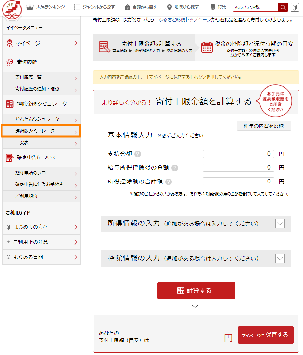
Task: Click the arrow on 目安表 row
Action: coord(76,144)
